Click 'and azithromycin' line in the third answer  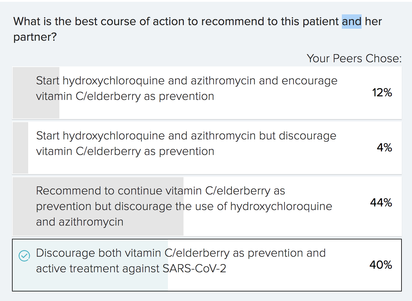pyautogui.click(x=80, y=222)
